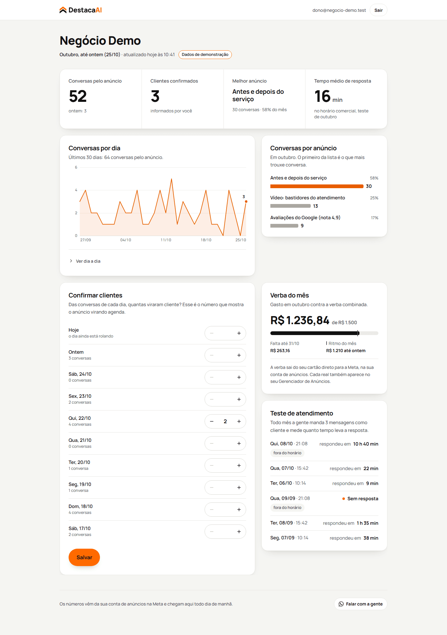This screenshot has width=447, height=635.
Task: Click the Qui, 22/10 count value field
Action: point(225,421)
